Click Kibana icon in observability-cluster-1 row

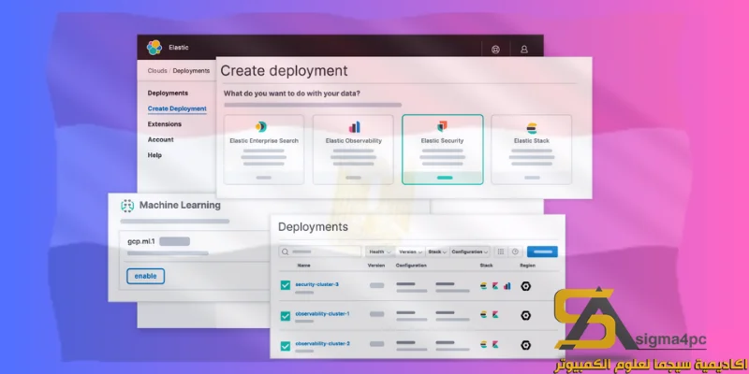tap(495, 315)
